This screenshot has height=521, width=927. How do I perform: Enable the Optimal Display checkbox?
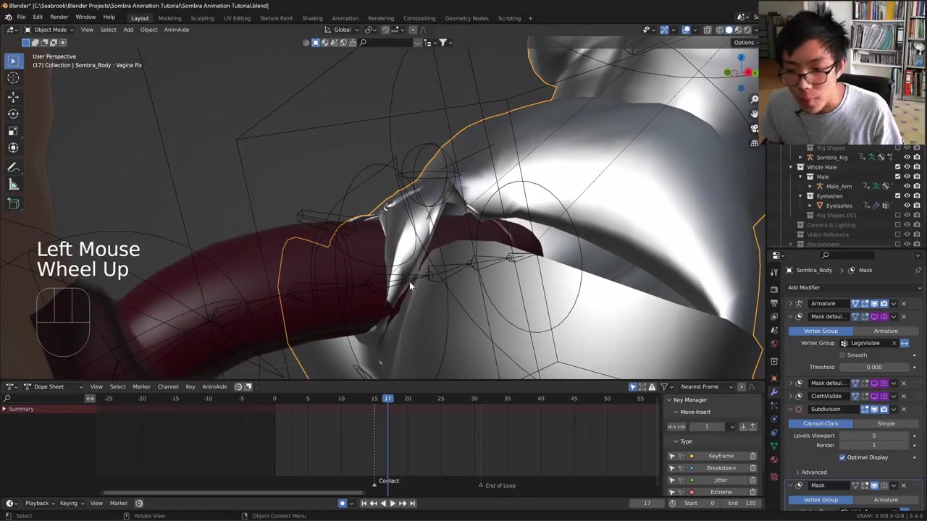tap(842, 457)
